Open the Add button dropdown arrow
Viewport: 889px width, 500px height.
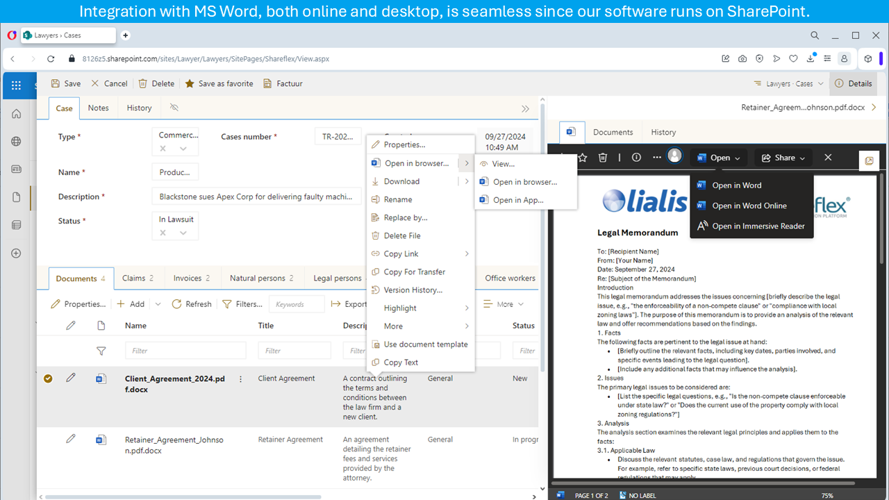[158, 304]
